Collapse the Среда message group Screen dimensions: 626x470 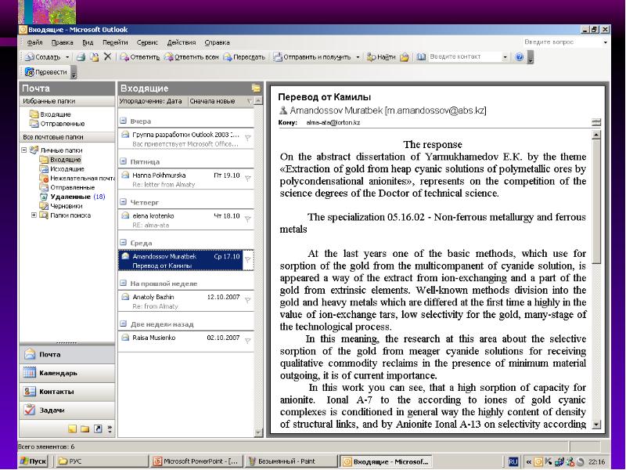(124, 243)
